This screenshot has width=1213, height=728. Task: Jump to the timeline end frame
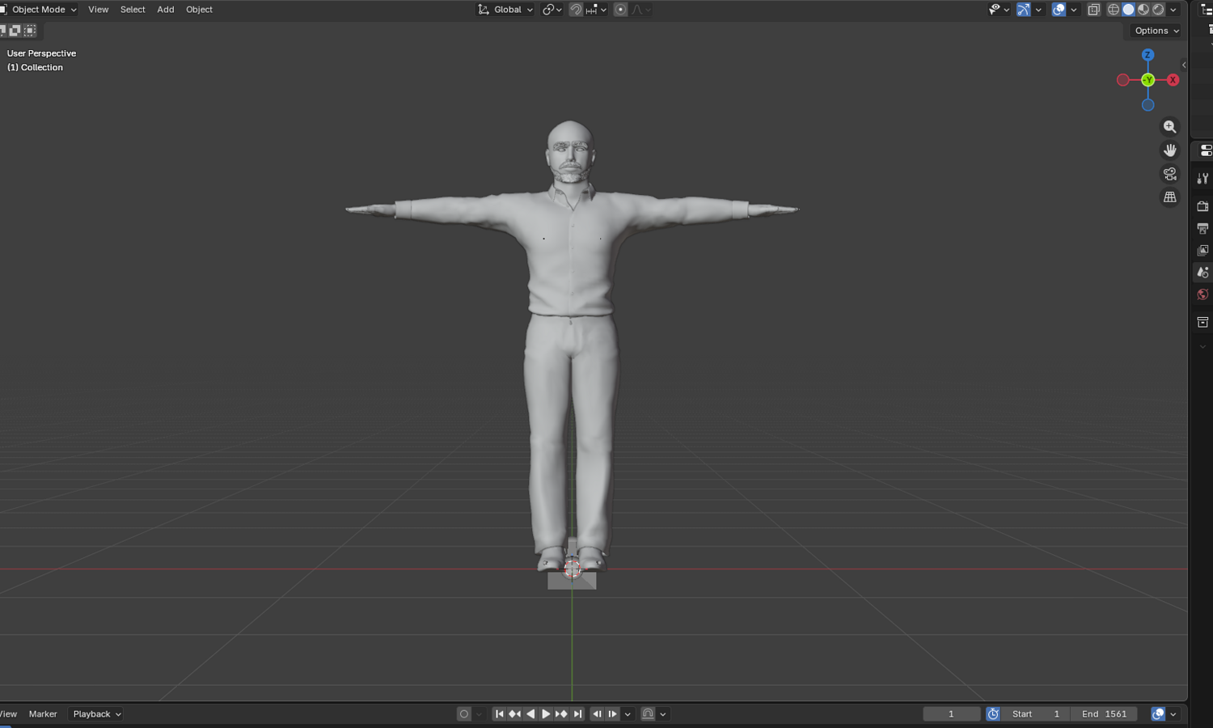point(577,714)
